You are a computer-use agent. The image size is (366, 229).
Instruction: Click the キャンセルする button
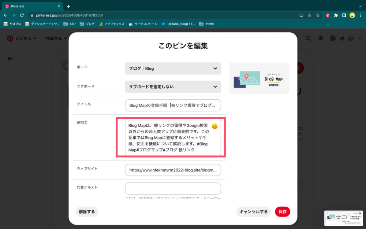coord(254,212)
